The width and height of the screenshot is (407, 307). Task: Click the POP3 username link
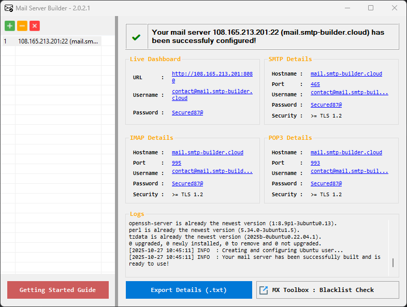tap(350, 171)
